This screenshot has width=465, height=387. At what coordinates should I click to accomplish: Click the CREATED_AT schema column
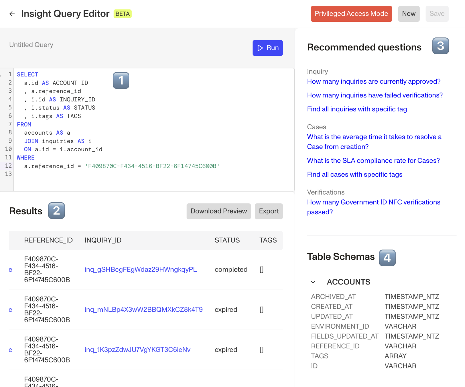point(332,306)
